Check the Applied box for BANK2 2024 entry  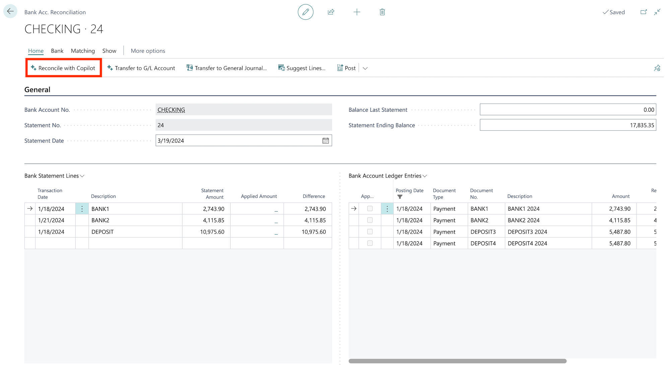click(x=370, y=220)
